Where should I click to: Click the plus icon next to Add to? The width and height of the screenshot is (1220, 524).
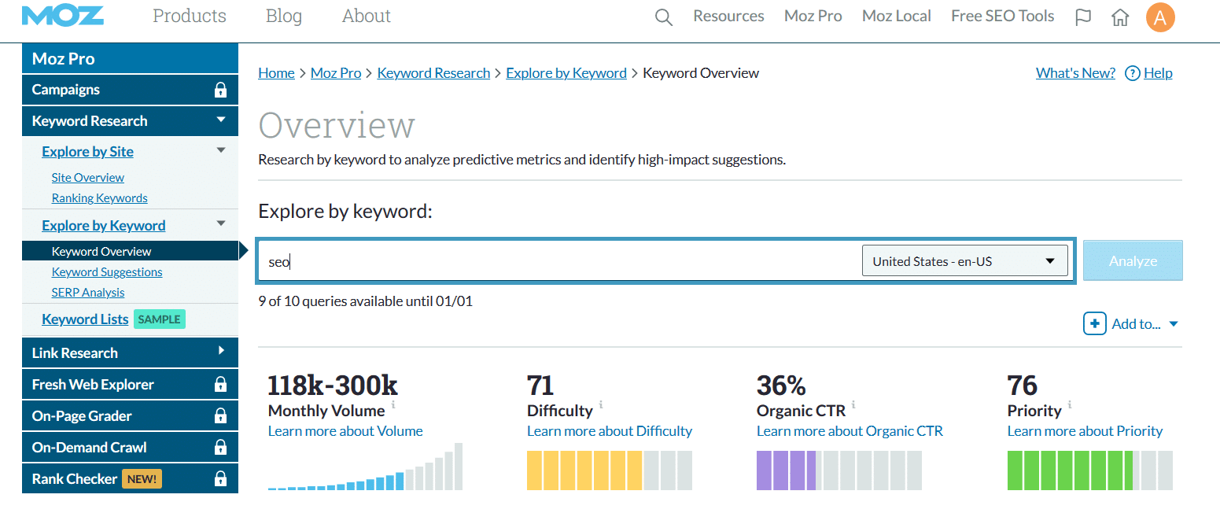pyautogui.click(x=1095, y=323)
